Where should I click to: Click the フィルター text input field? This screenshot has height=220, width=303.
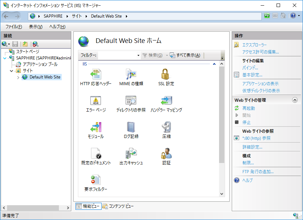[117, 56]
